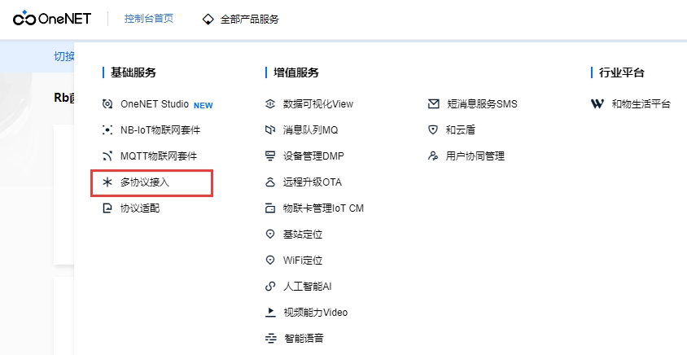Viewport: 687px width, 355px height.
Task: Open 物联卡管理IoT CM
Action: pos(323,208)
